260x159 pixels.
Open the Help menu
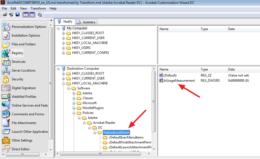pos(53,8)
